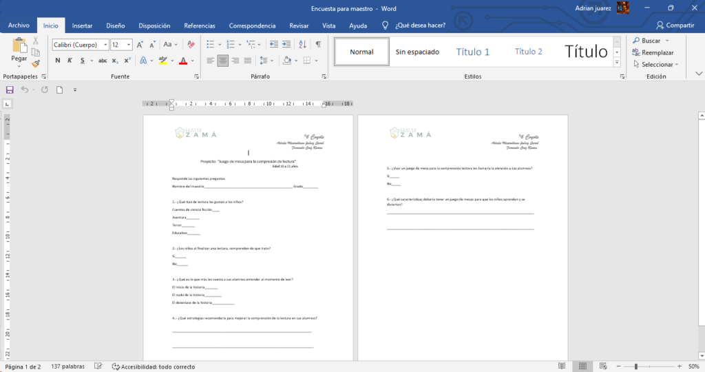The image size is (705, 372).
Task: Apply the Título 1 style from gallery
Action: pos(473,52)
